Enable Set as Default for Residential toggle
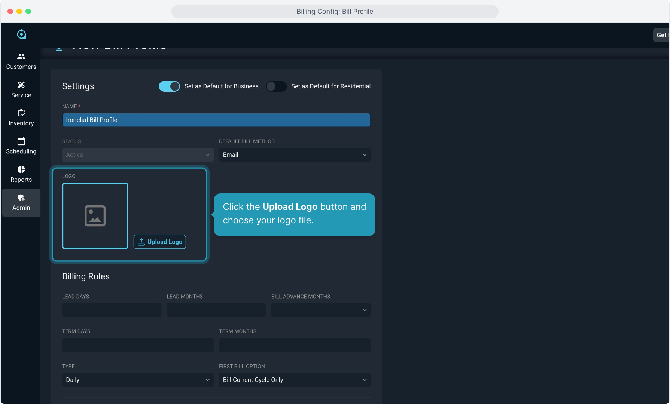Image resolution: width=670 pixels, height=404 pixels. pyautogui.click(x=276, y=86)
